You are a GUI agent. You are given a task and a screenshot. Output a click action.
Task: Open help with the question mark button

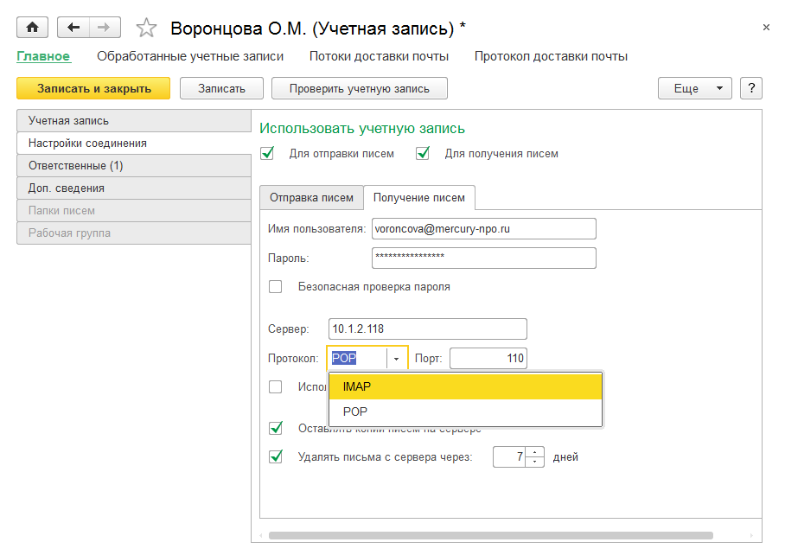pyautogui.click(x=751, y=88)
